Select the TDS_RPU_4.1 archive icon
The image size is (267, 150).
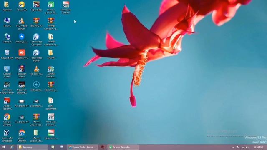36,22
